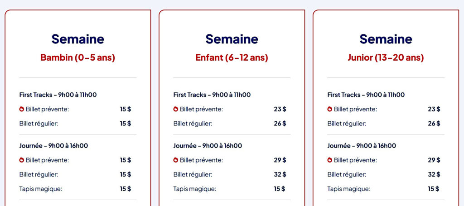This screenshot has width=464, height=206.
Task: Click "First Tracks - 9h00 à 11h00" in Junior card
Action: pyautogui.click(x=366, y=95)
